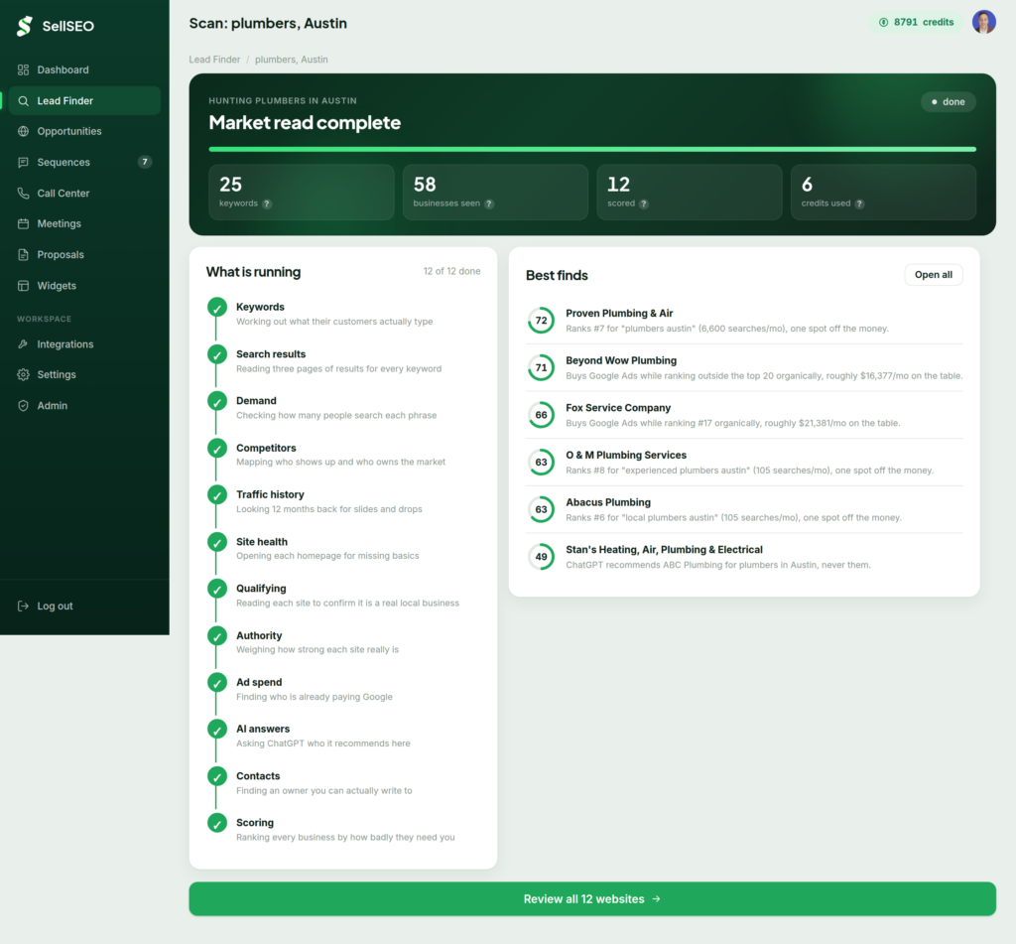Viewport: 1016px width, 944px height.
Task: Click Review all 12 websites button
Action: pyautogui.click(x=592, y=899)
